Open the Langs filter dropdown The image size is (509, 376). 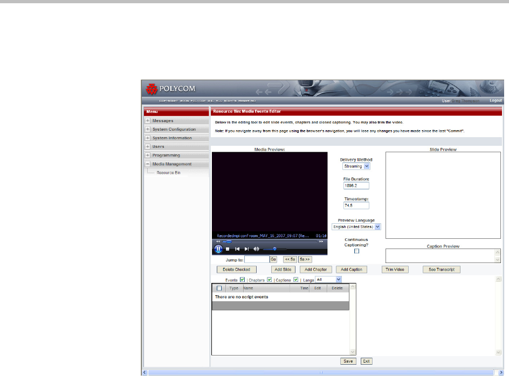pos(339,280)
